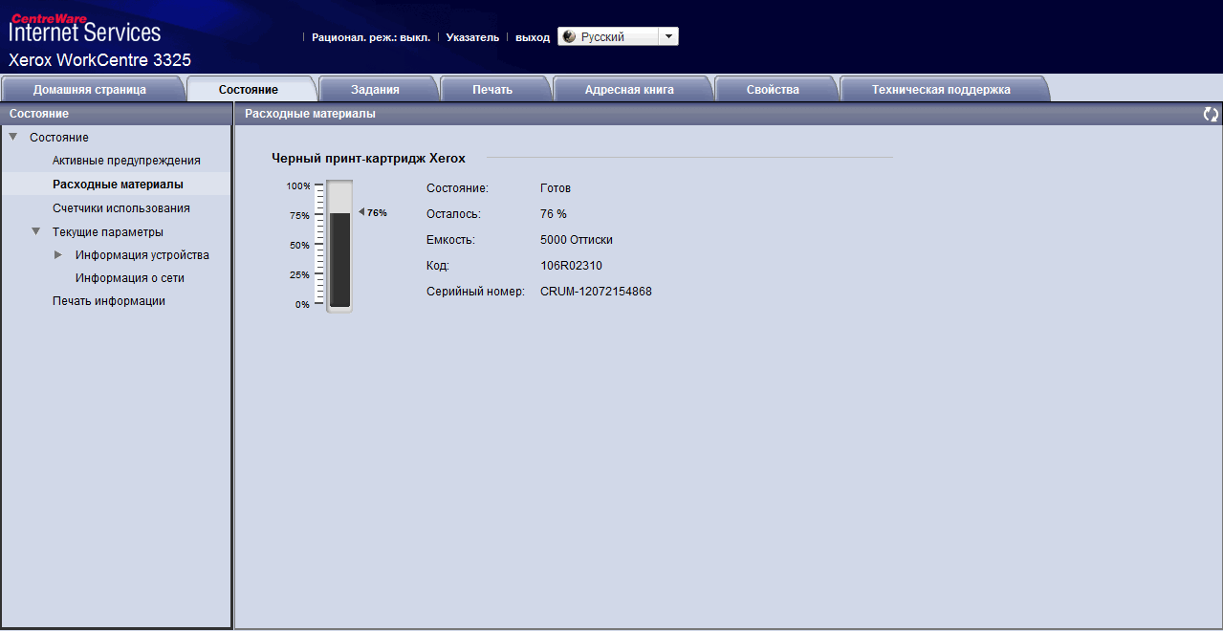Select Расходные материалы in sidebar
Screen dimensions: 1223x631
(118, 184)
